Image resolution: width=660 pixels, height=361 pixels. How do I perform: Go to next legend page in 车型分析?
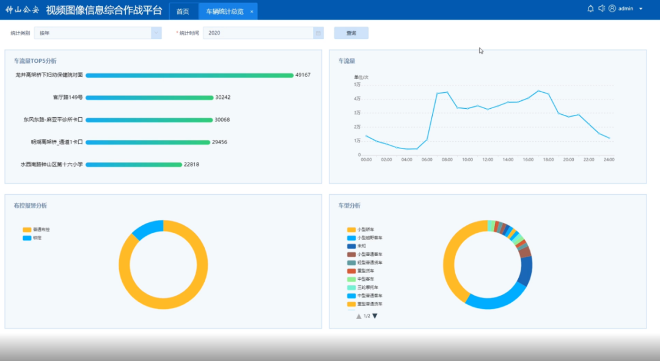click(x=375, y=316)
